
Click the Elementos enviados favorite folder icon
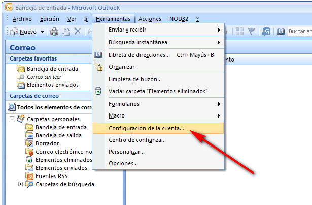(x=21, y=85)
